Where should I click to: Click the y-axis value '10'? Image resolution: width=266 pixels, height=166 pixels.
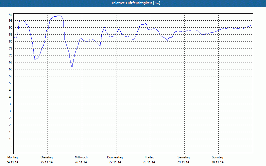point(11,139)
